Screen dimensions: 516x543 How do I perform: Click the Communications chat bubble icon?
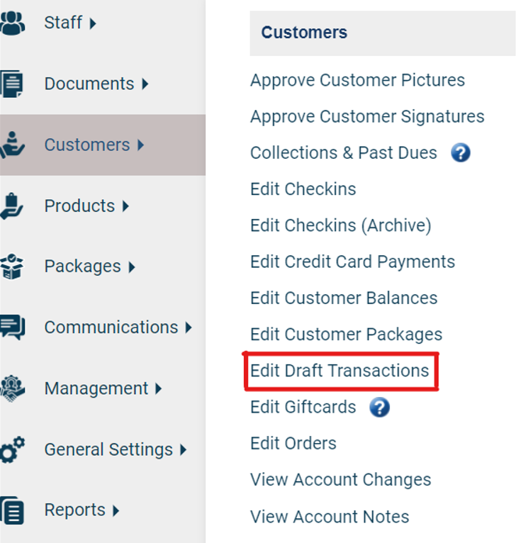[12, 328]
